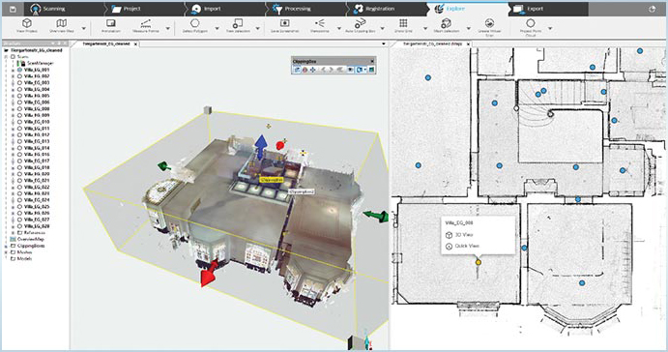
Task: Select the Explore workflow tab
Action: 468,9
